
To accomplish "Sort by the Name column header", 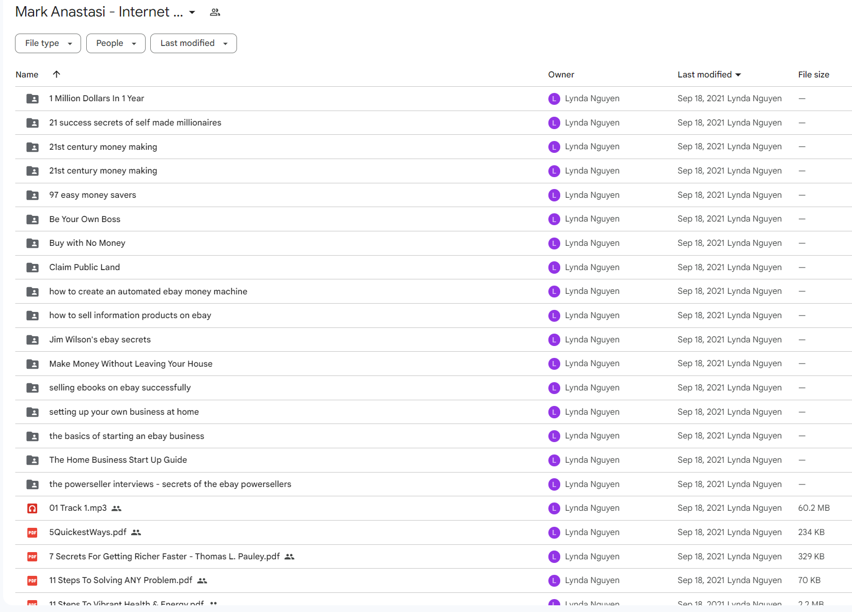I will coord(27,74).
